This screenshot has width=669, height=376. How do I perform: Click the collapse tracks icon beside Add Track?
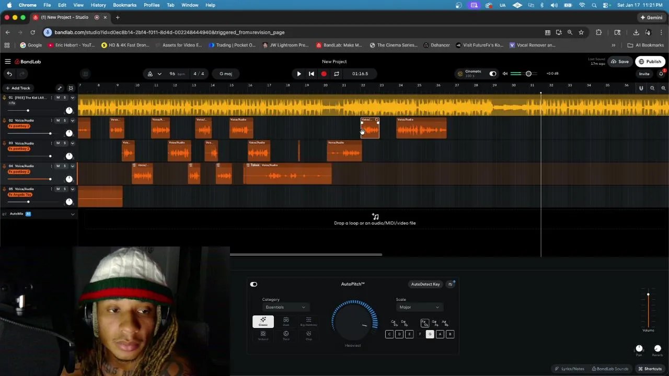[71, 88]
